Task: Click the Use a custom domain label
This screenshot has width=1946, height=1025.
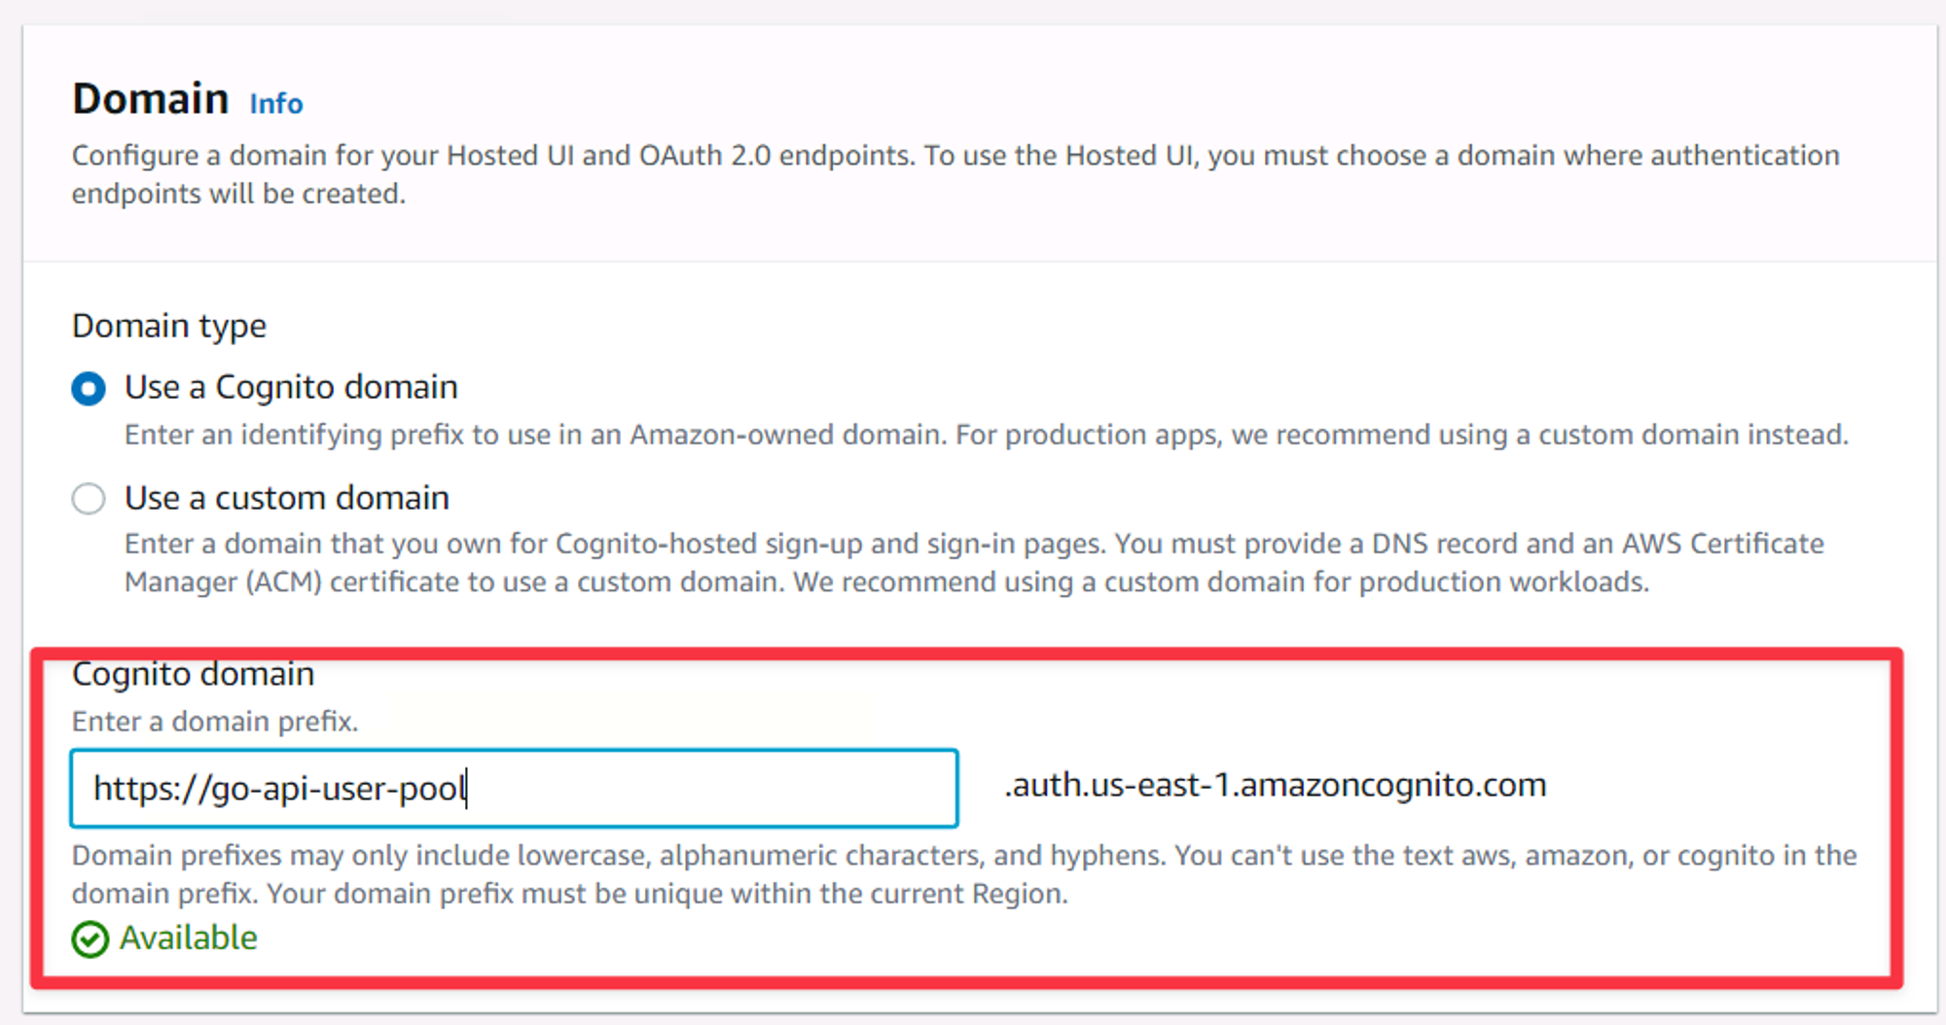Action: click(x=287, y=498)
